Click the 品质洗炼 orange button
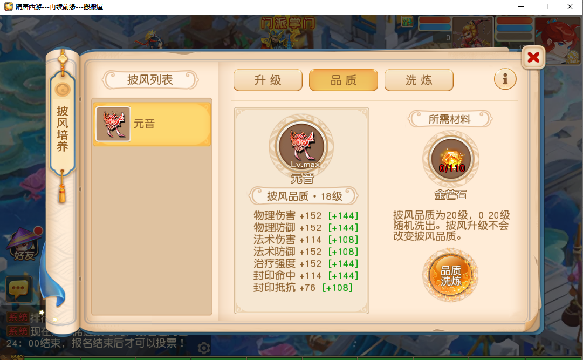583x360 pixels. (x=450, y=275)
